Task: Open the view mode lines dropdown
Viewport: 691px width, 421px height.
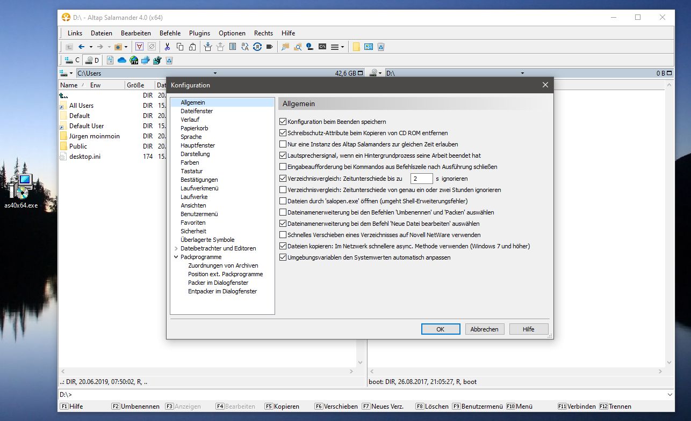Action: coord(342,47)
